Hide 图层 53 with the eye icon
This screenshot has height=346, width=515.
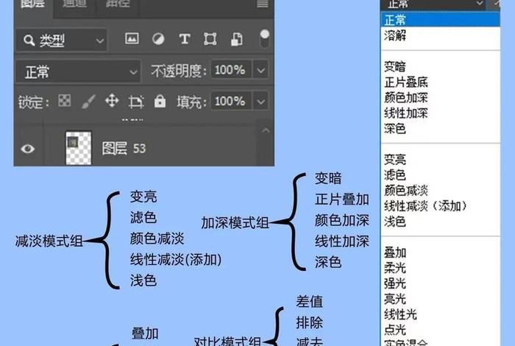pyautogui.click(x=28, y=149)
